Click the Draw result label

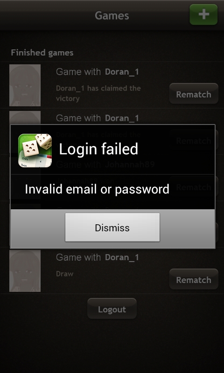(x=65, y=274)
